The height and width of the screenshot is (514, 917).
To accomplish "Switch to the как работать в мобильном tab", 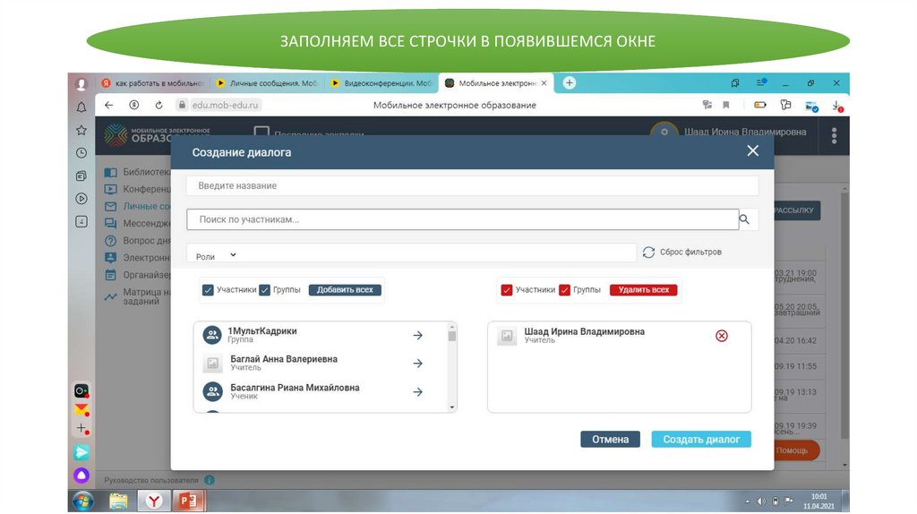I will click(x=151, y=83).
